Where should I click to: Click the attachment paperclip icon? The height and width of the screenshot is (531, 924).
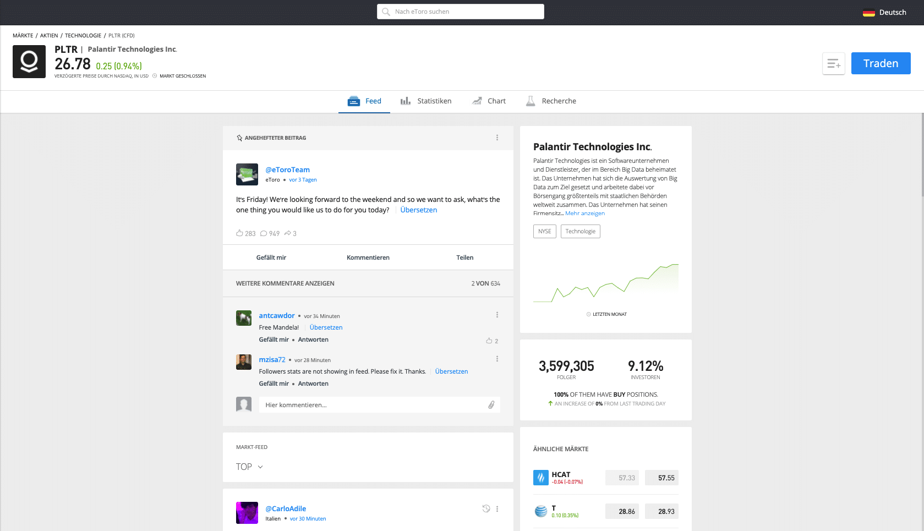coord(491,405)
